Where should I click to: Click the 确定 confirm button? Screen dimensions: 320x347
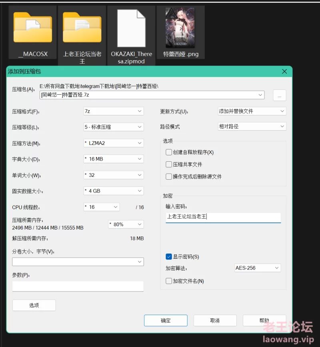tap(166, 320)
